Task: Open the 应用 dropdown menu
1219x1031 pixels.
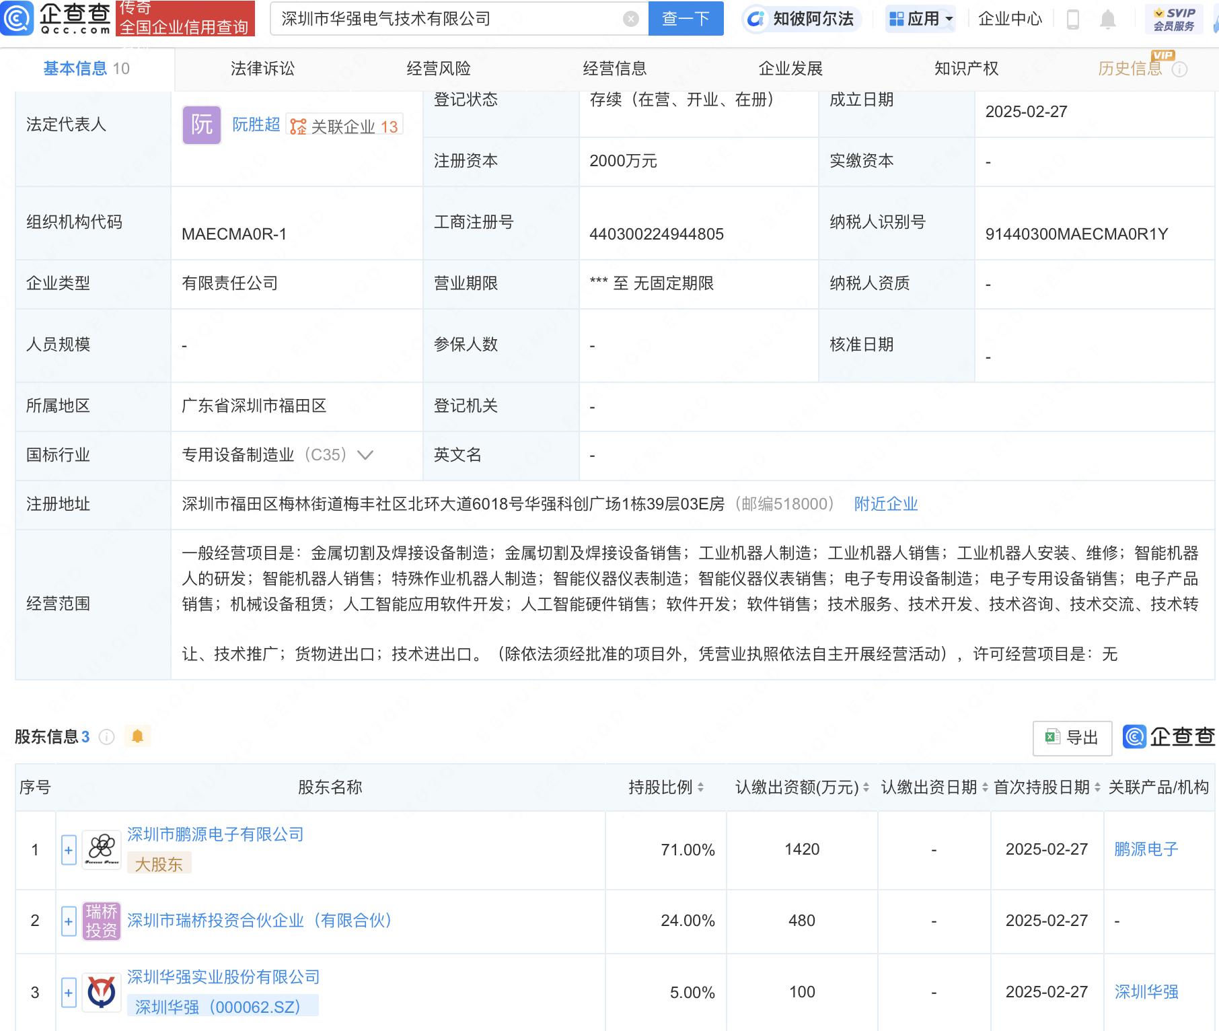Action: [921, 19]
